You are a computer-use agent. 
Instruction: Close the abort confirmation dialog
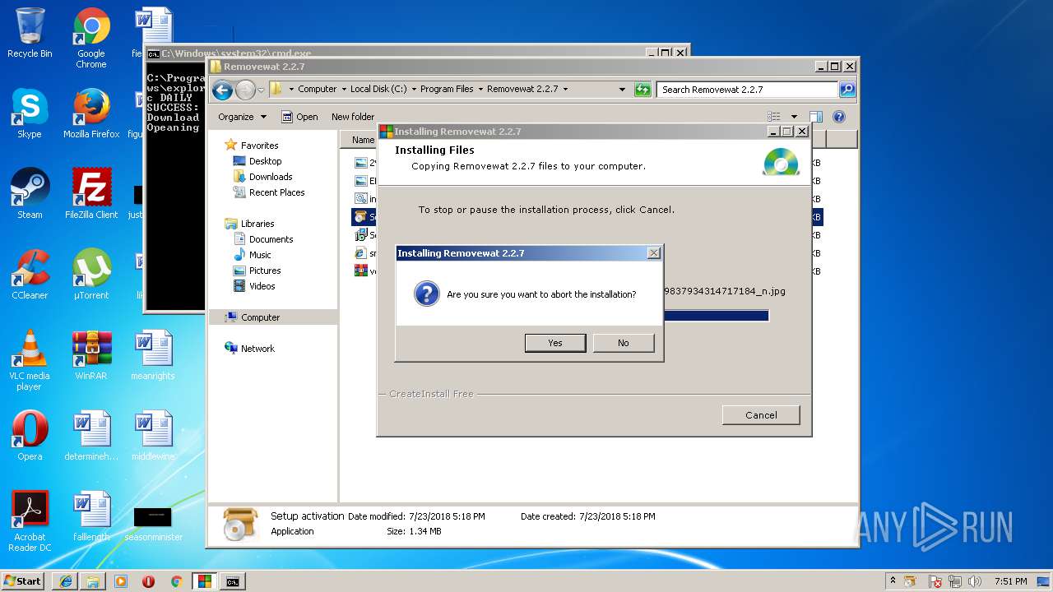click(x=654, y=253)
